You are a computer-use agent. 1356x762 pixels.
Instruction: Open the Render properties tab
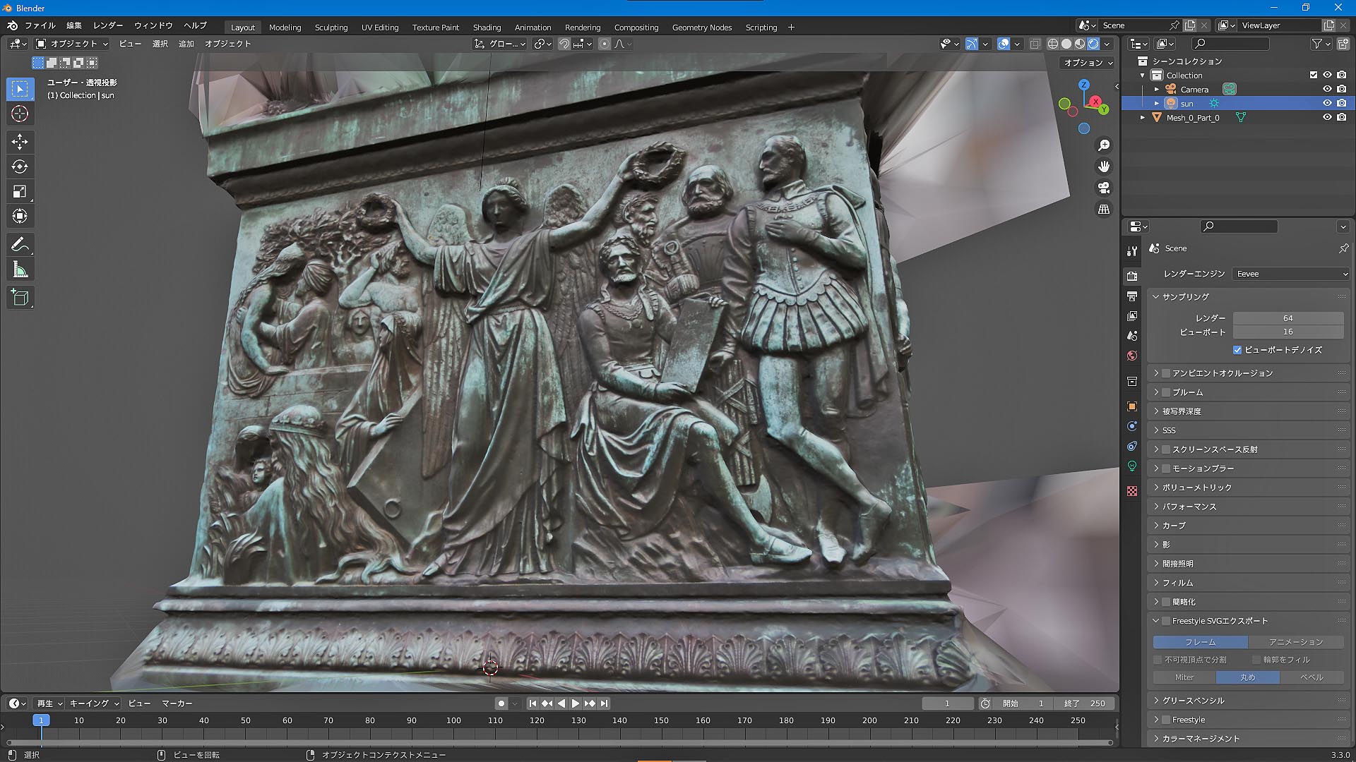pos(1132,276)
